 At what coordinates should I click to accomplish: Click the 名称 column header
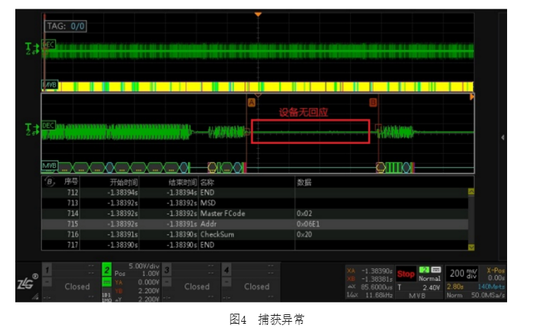[207, 182]
